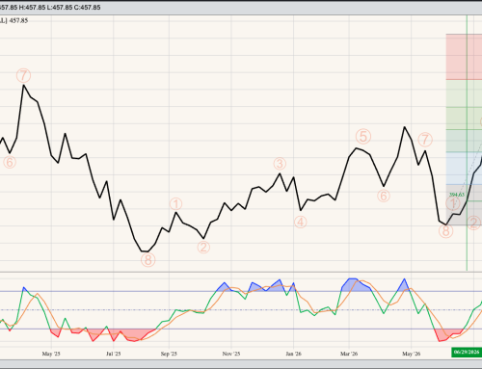The image size is (482, 369).
Task: Click the circled 5 wave marker
Action: click(363, 137)
